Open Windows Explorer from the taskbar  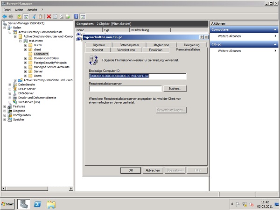pyautogui.click(x=51, y=204)
